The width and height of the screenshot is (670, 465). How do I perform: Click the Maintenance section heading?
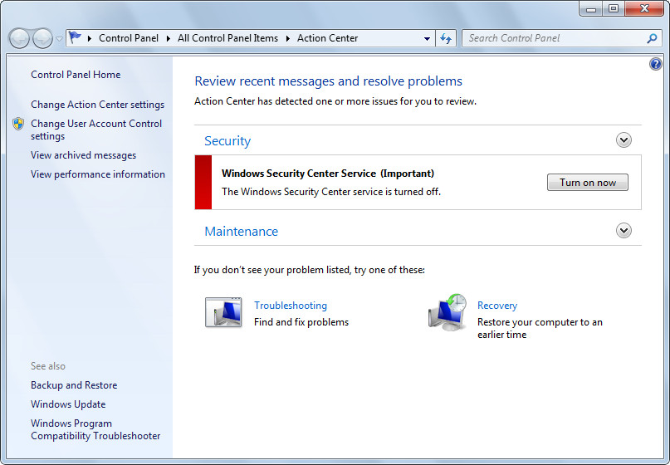pos(242,232)
